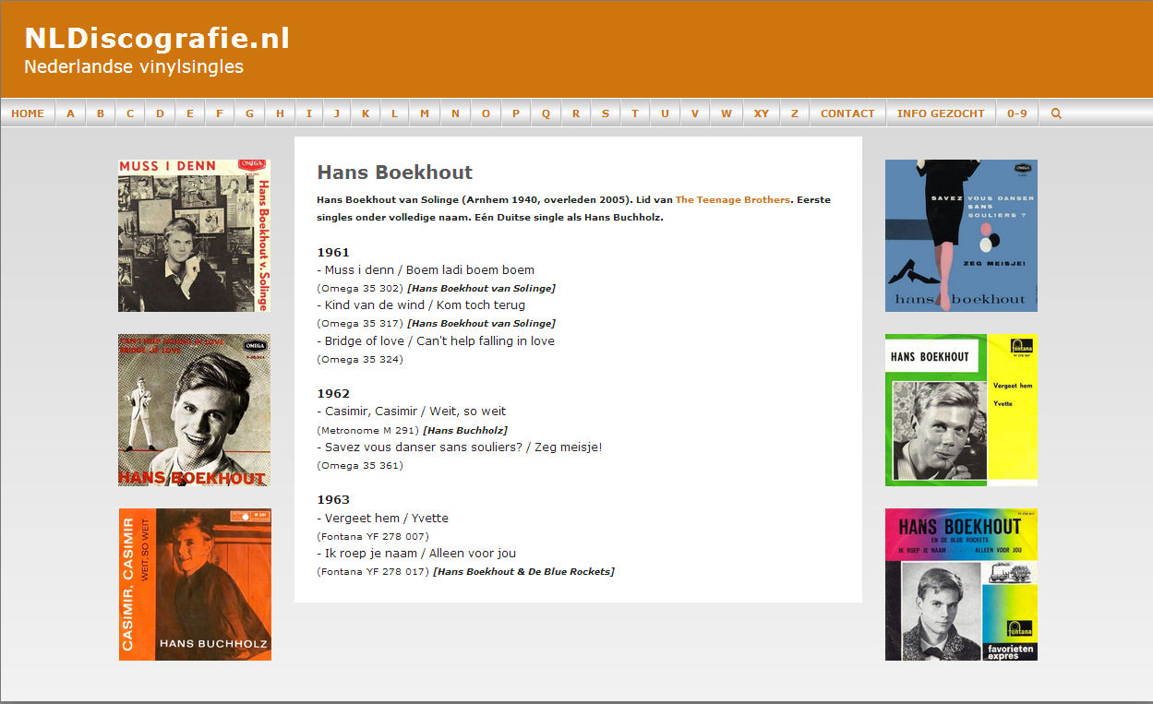Click the 1963 year heading
Image resolution: width=1153 pixels, height=704 pixels.
(x=333, y=499)
